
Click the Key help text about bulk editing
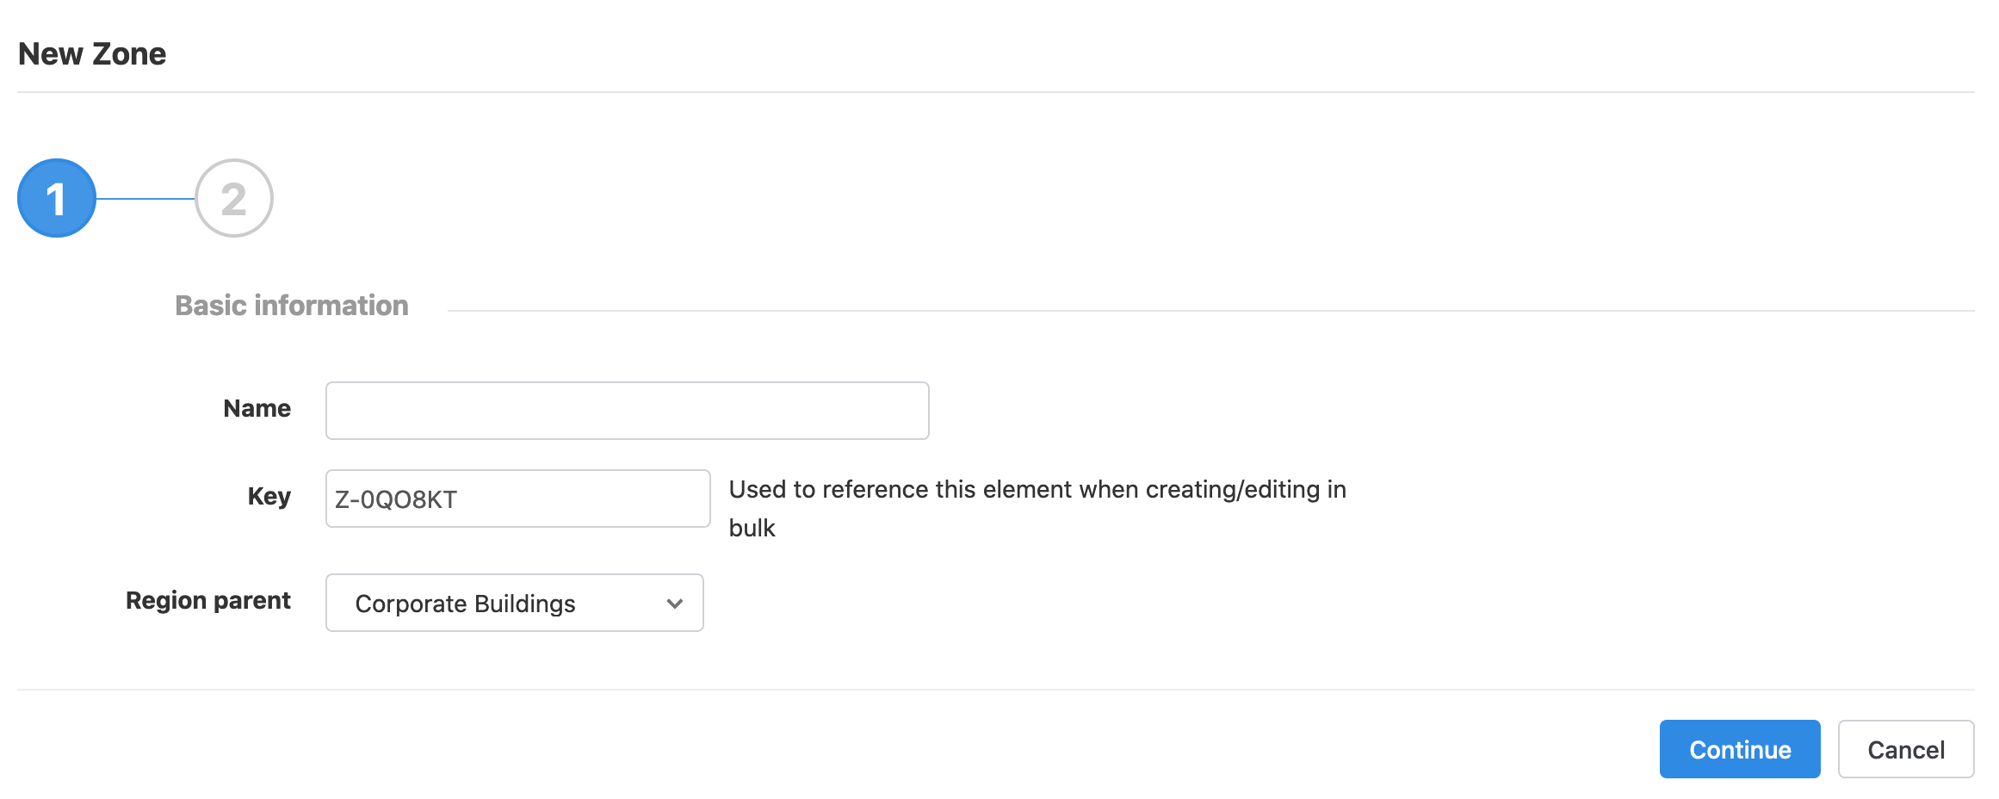1037,508
